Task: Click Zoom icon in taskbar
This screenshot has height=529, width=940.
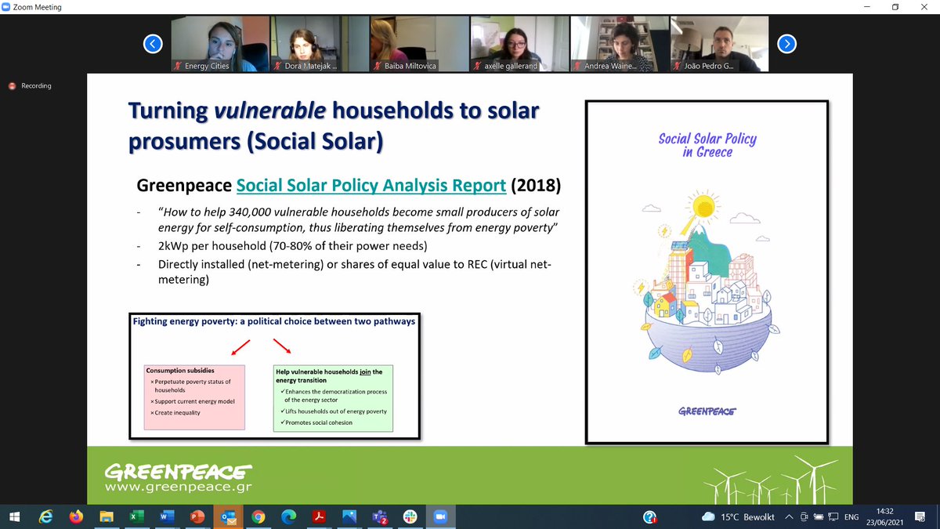Action: [439, 517]
